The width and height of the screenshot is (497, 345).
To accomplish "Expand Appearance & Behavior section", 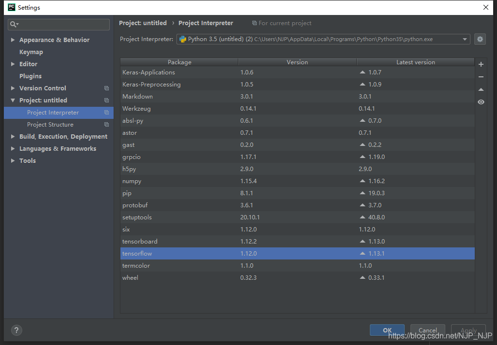I will tap(13, 40).
